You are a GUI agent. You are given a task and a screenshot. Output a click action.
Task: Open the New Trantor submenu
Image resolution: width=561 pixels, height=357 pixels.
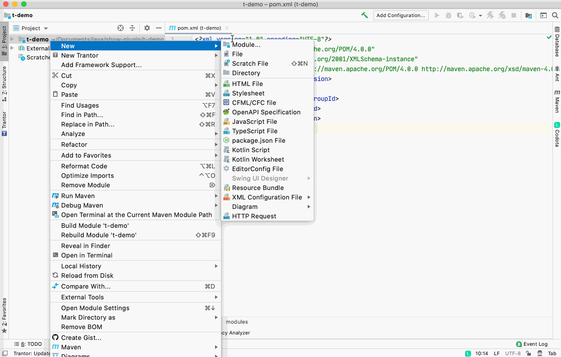[135, 55]
